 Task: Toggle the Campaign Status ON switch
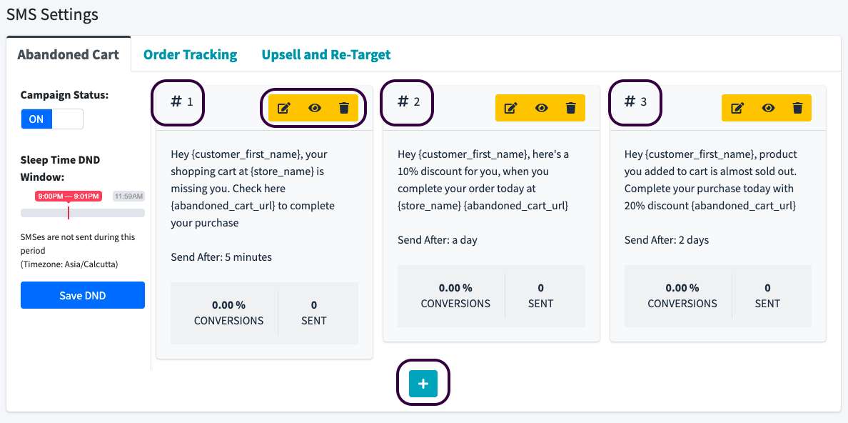[x=52, y=119]
